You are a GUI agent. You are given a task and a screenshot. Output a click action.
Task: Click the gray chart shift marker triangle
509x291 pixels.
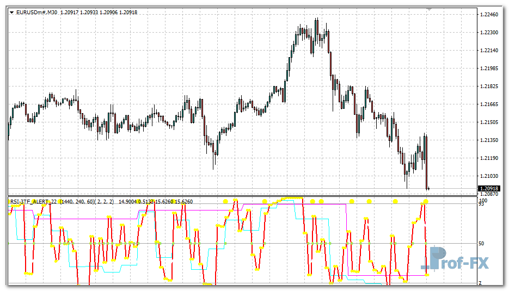(x=430, y=9)
